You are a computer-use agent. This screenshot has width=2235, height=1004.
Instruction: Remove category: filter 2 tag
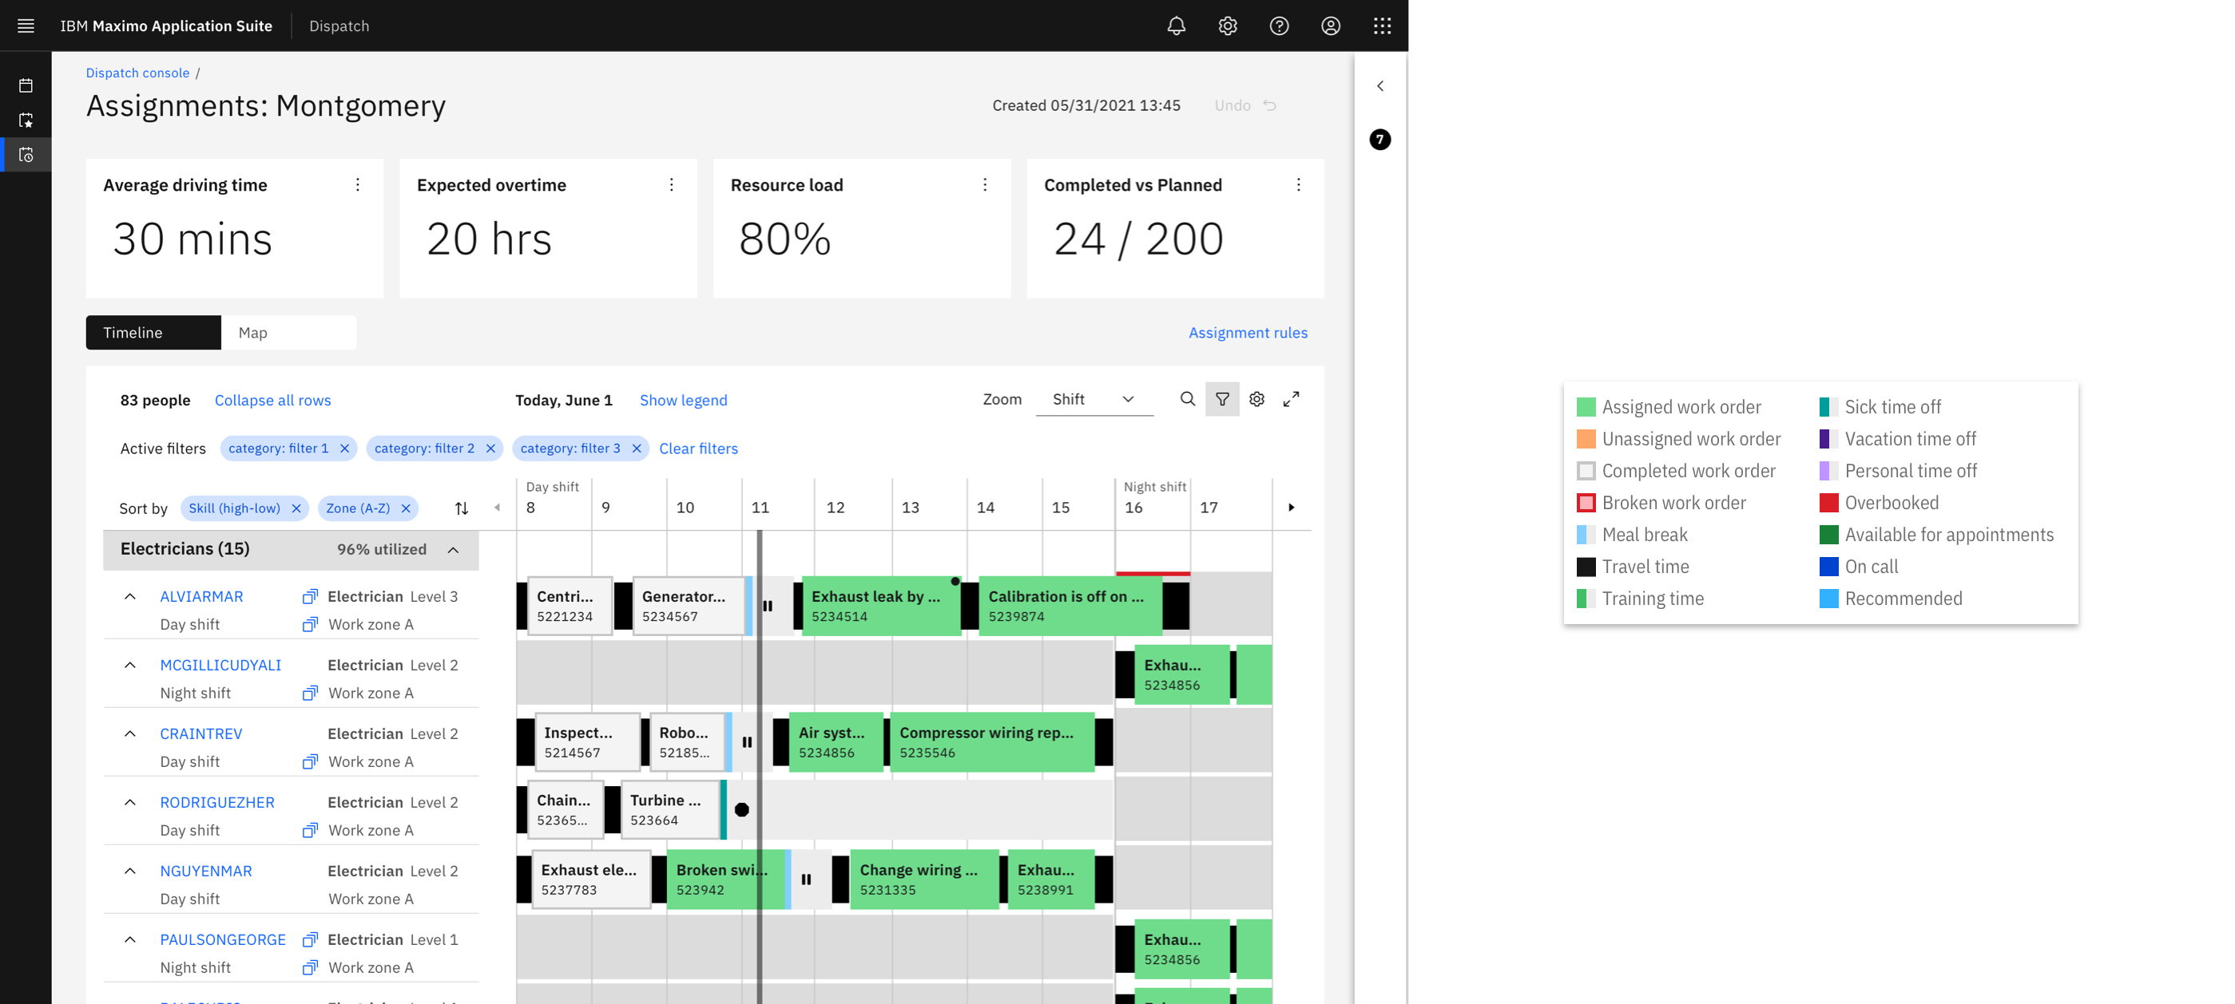coord(490,449)
